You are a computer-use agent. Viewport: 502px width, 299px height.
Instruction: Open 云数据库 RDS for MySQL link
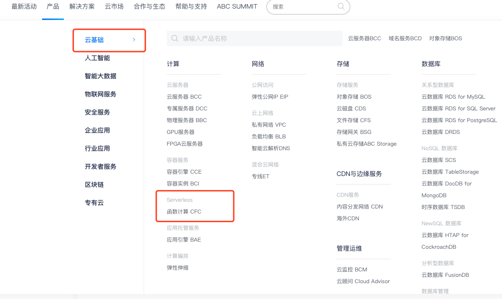pyautogui.click(x=453, y=96)
